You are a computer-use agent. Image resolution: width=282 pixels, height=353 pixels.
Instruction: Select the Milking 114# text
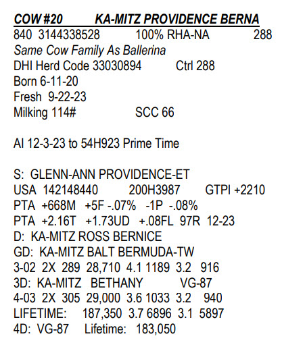coord(45,112)
